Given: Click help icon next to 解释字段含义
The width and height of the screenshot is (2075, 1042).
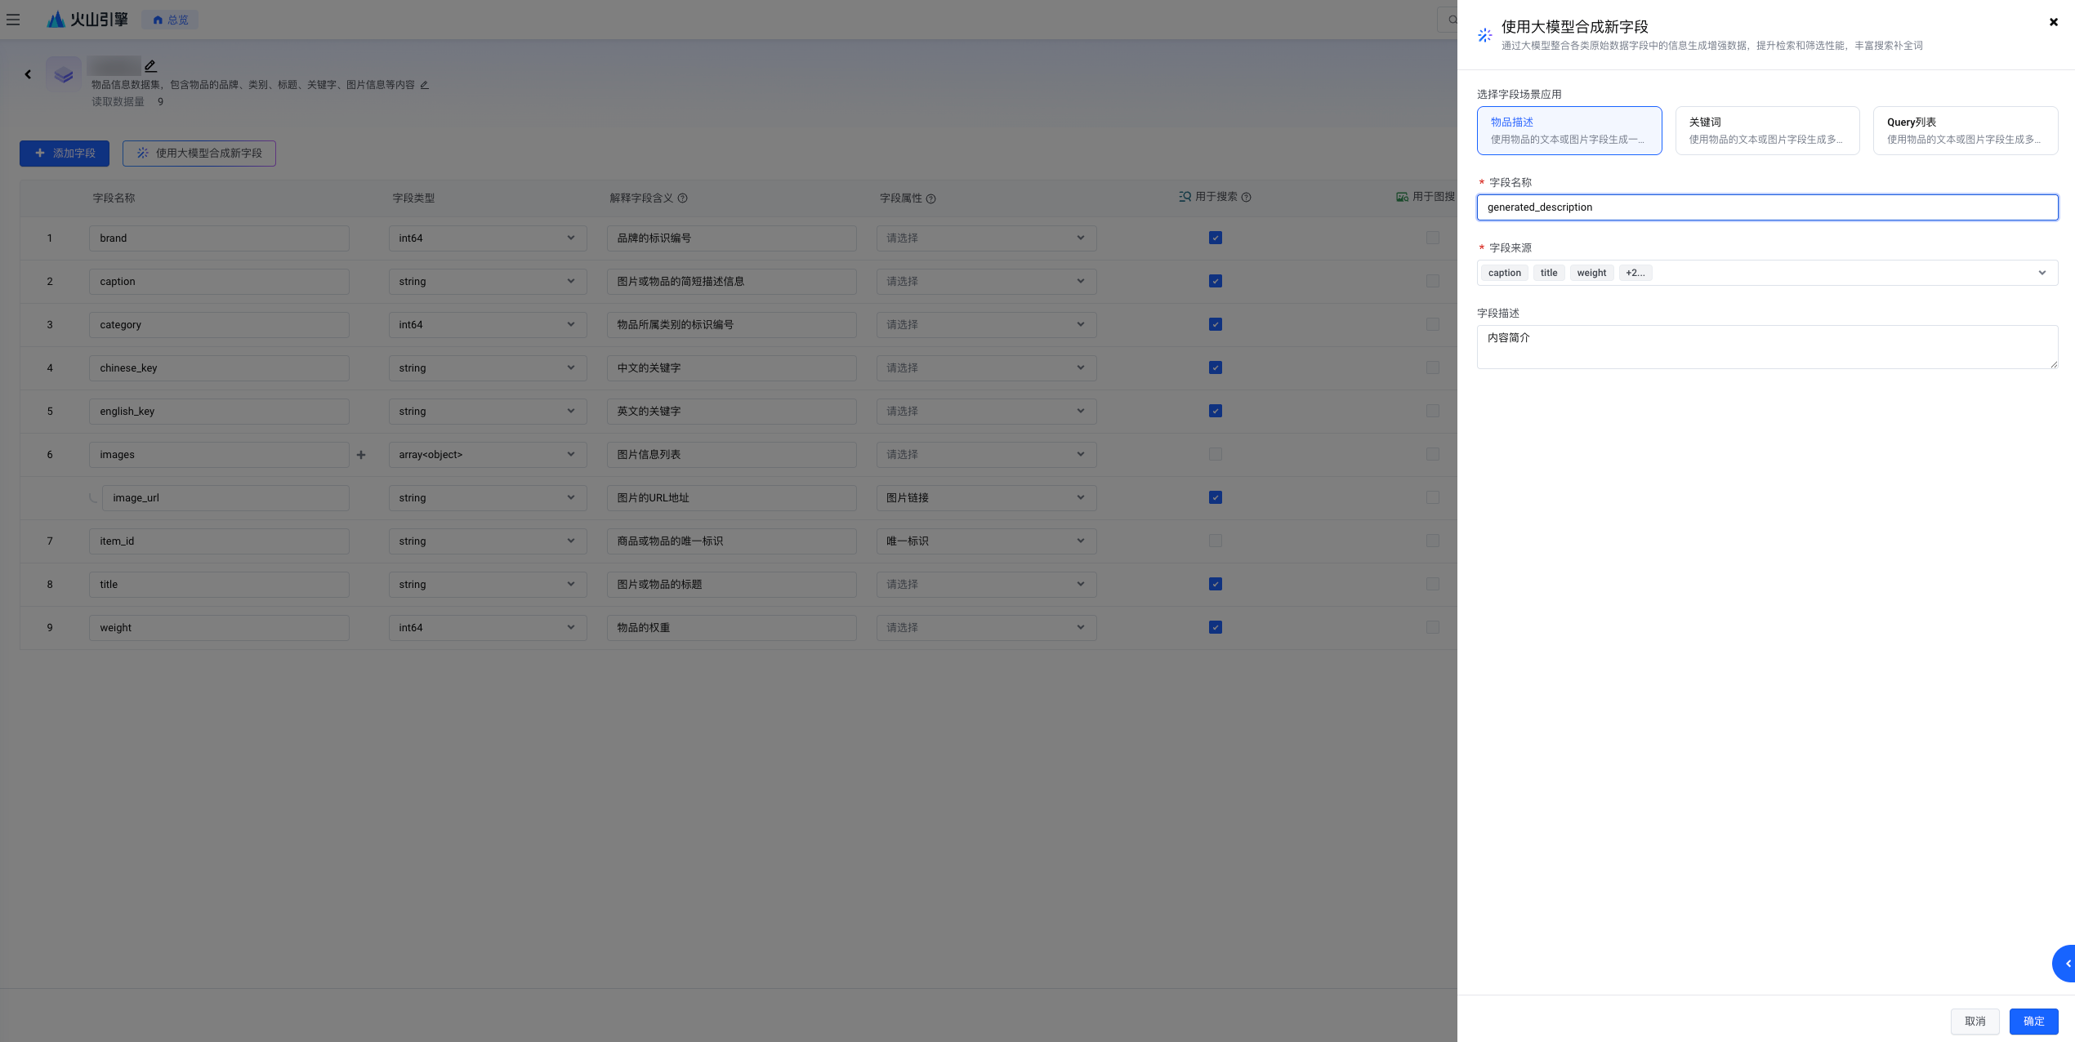Looking at the screenshot, I should pos(682,198).
